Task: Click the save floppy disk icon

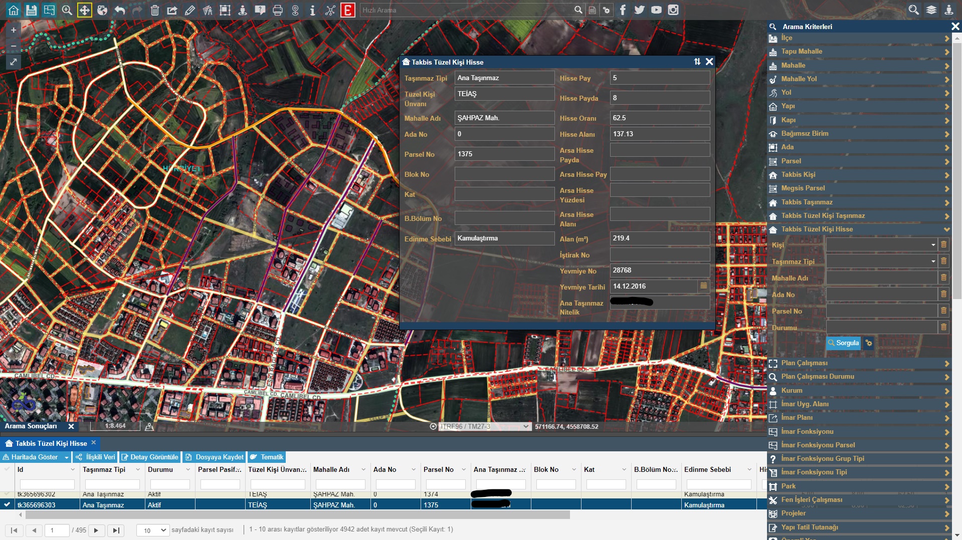Action: [31, 10]
